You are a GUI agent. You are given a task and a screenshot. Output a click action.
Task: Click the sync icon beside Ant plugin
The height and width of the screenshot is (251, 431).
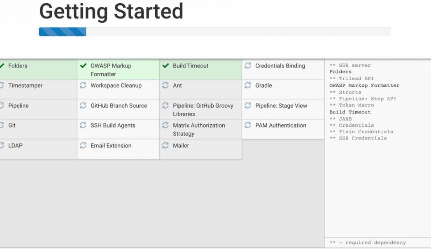[165, 85]
